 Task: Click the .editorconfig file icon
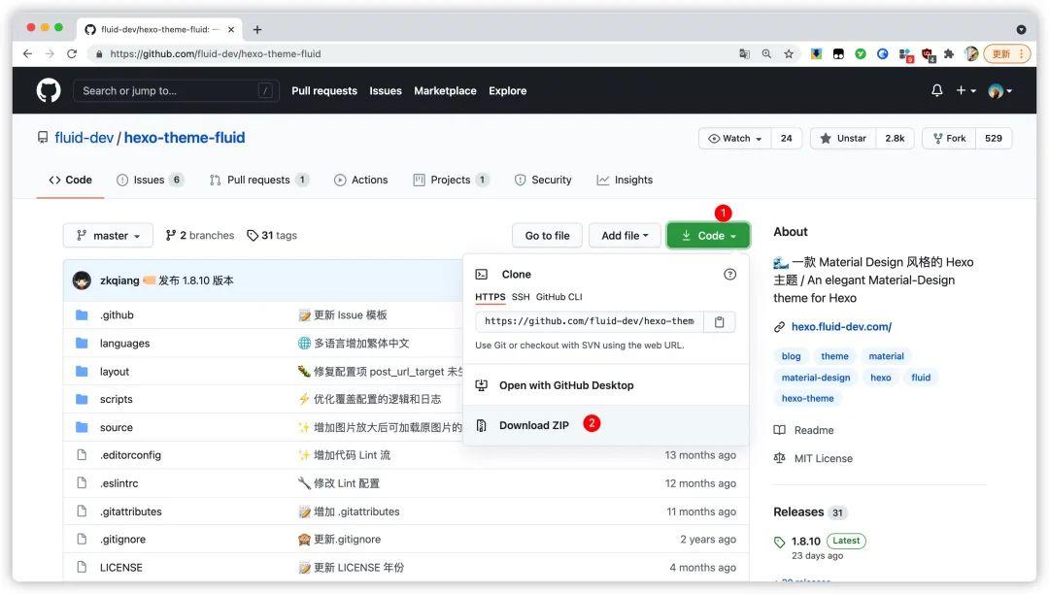82,455
